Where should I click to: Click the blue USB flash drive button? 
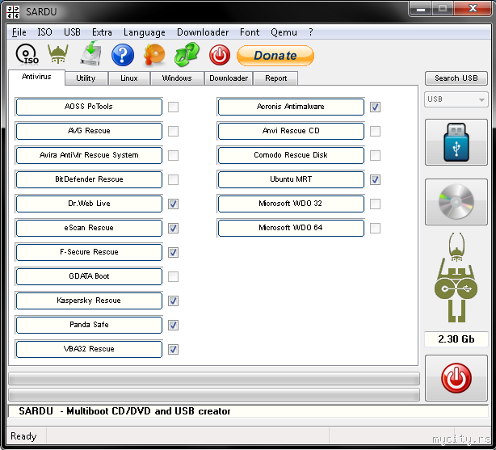click(x=456, y=142)
